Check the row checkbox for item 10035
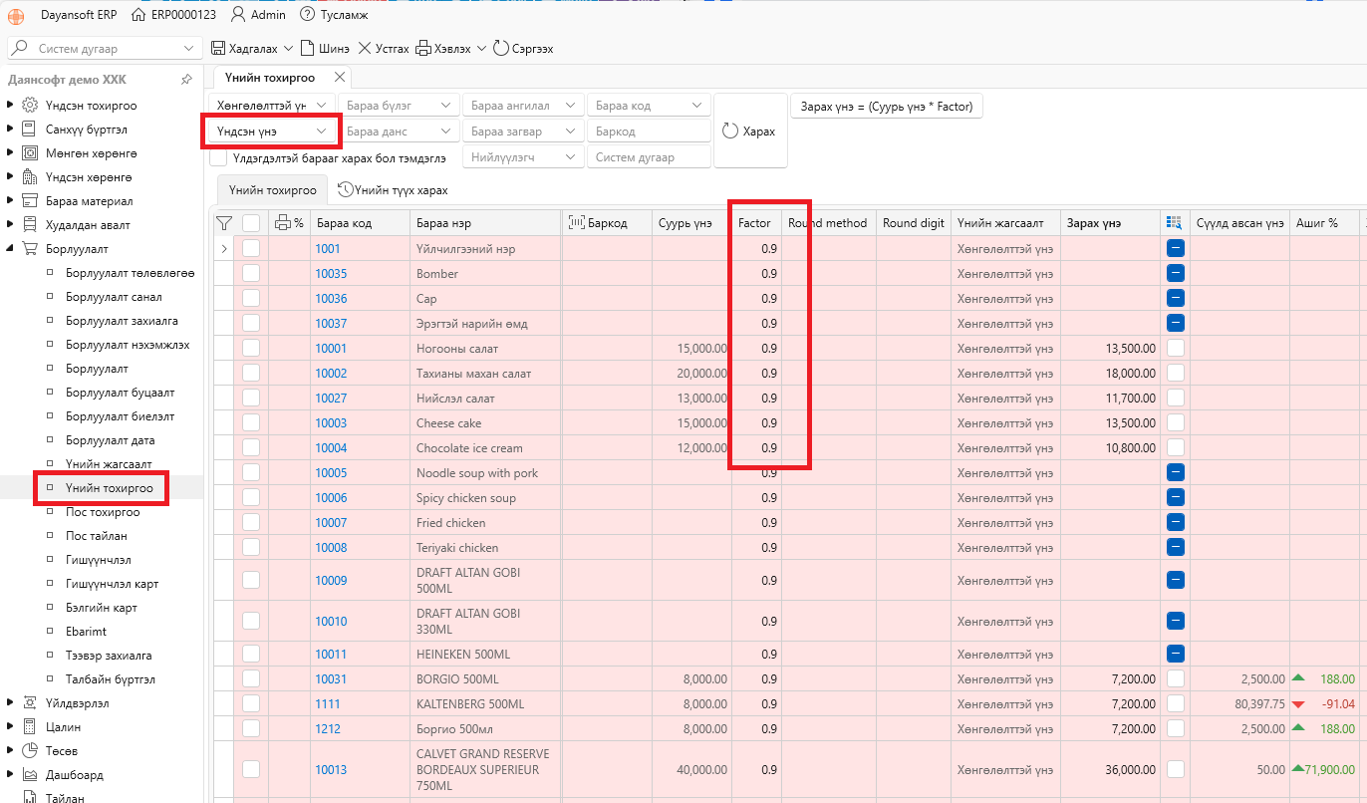The image size is (1367, 803). [x=251, y=273]
